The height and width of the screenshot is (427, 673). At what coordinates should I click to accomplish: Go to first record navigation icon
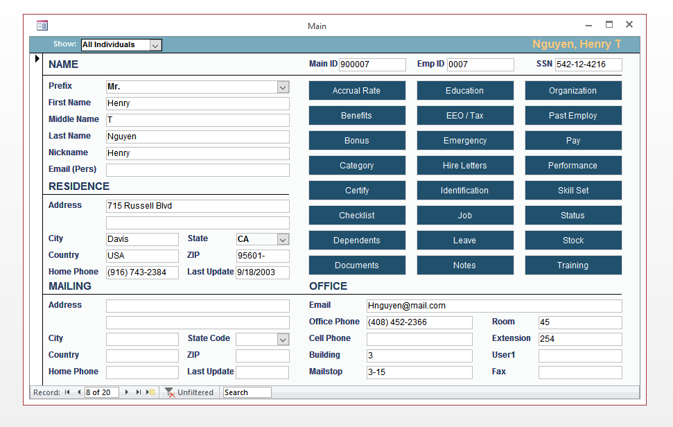click(x=67, y=392)
